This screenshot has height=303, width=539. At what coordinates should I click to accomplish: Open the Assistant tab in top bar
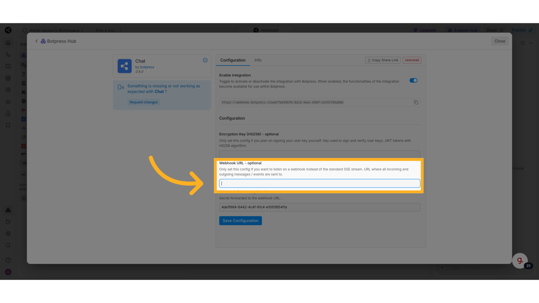pos(266,30)
